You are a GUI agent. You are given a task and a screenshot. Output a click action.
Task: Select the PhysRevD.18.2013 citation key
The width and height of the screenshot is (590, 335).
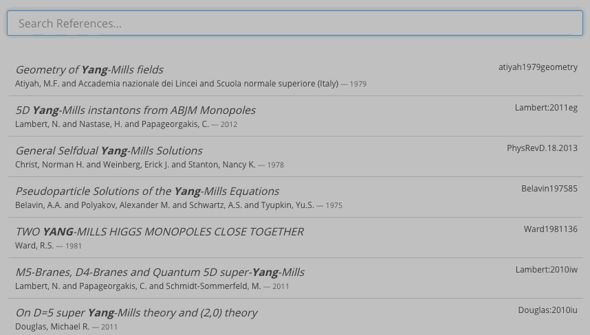point(542,148)
